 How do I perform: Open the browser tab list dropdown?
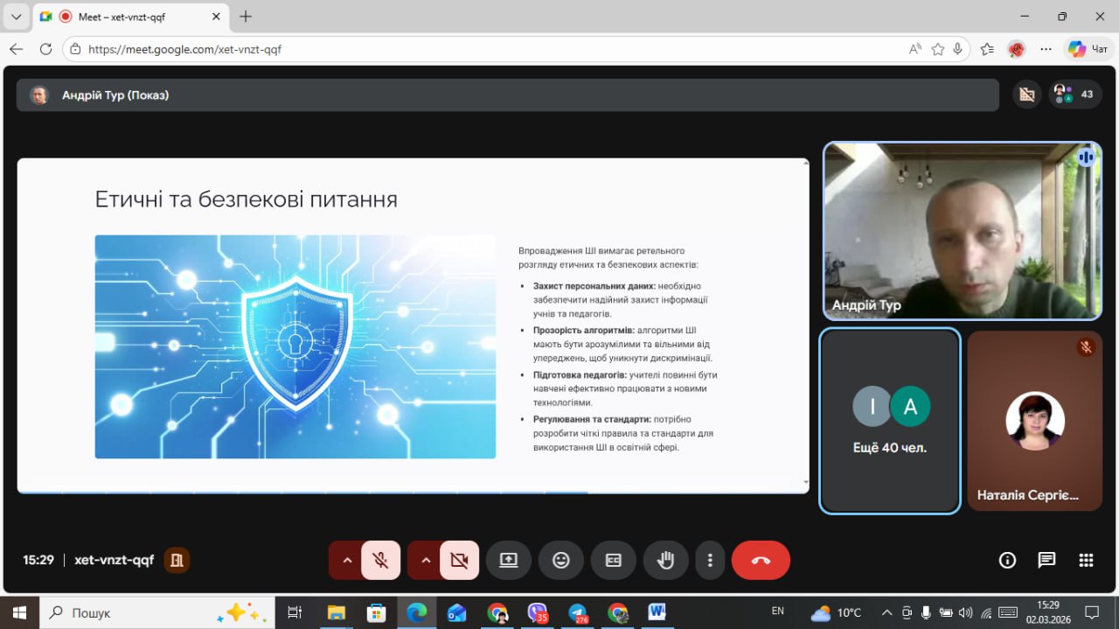point(16,17)
